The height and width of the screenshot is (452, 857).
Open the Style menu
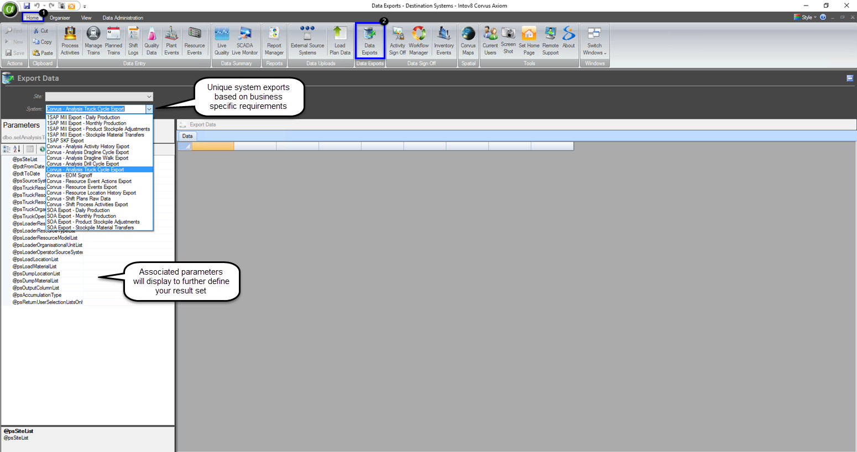805,17
